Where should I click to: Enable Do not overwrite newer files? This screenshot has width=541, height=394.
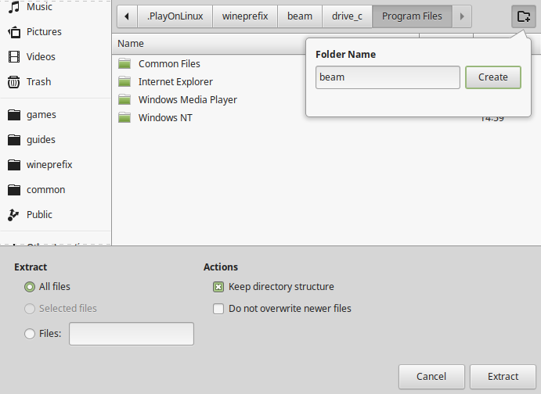click(218, 309)
